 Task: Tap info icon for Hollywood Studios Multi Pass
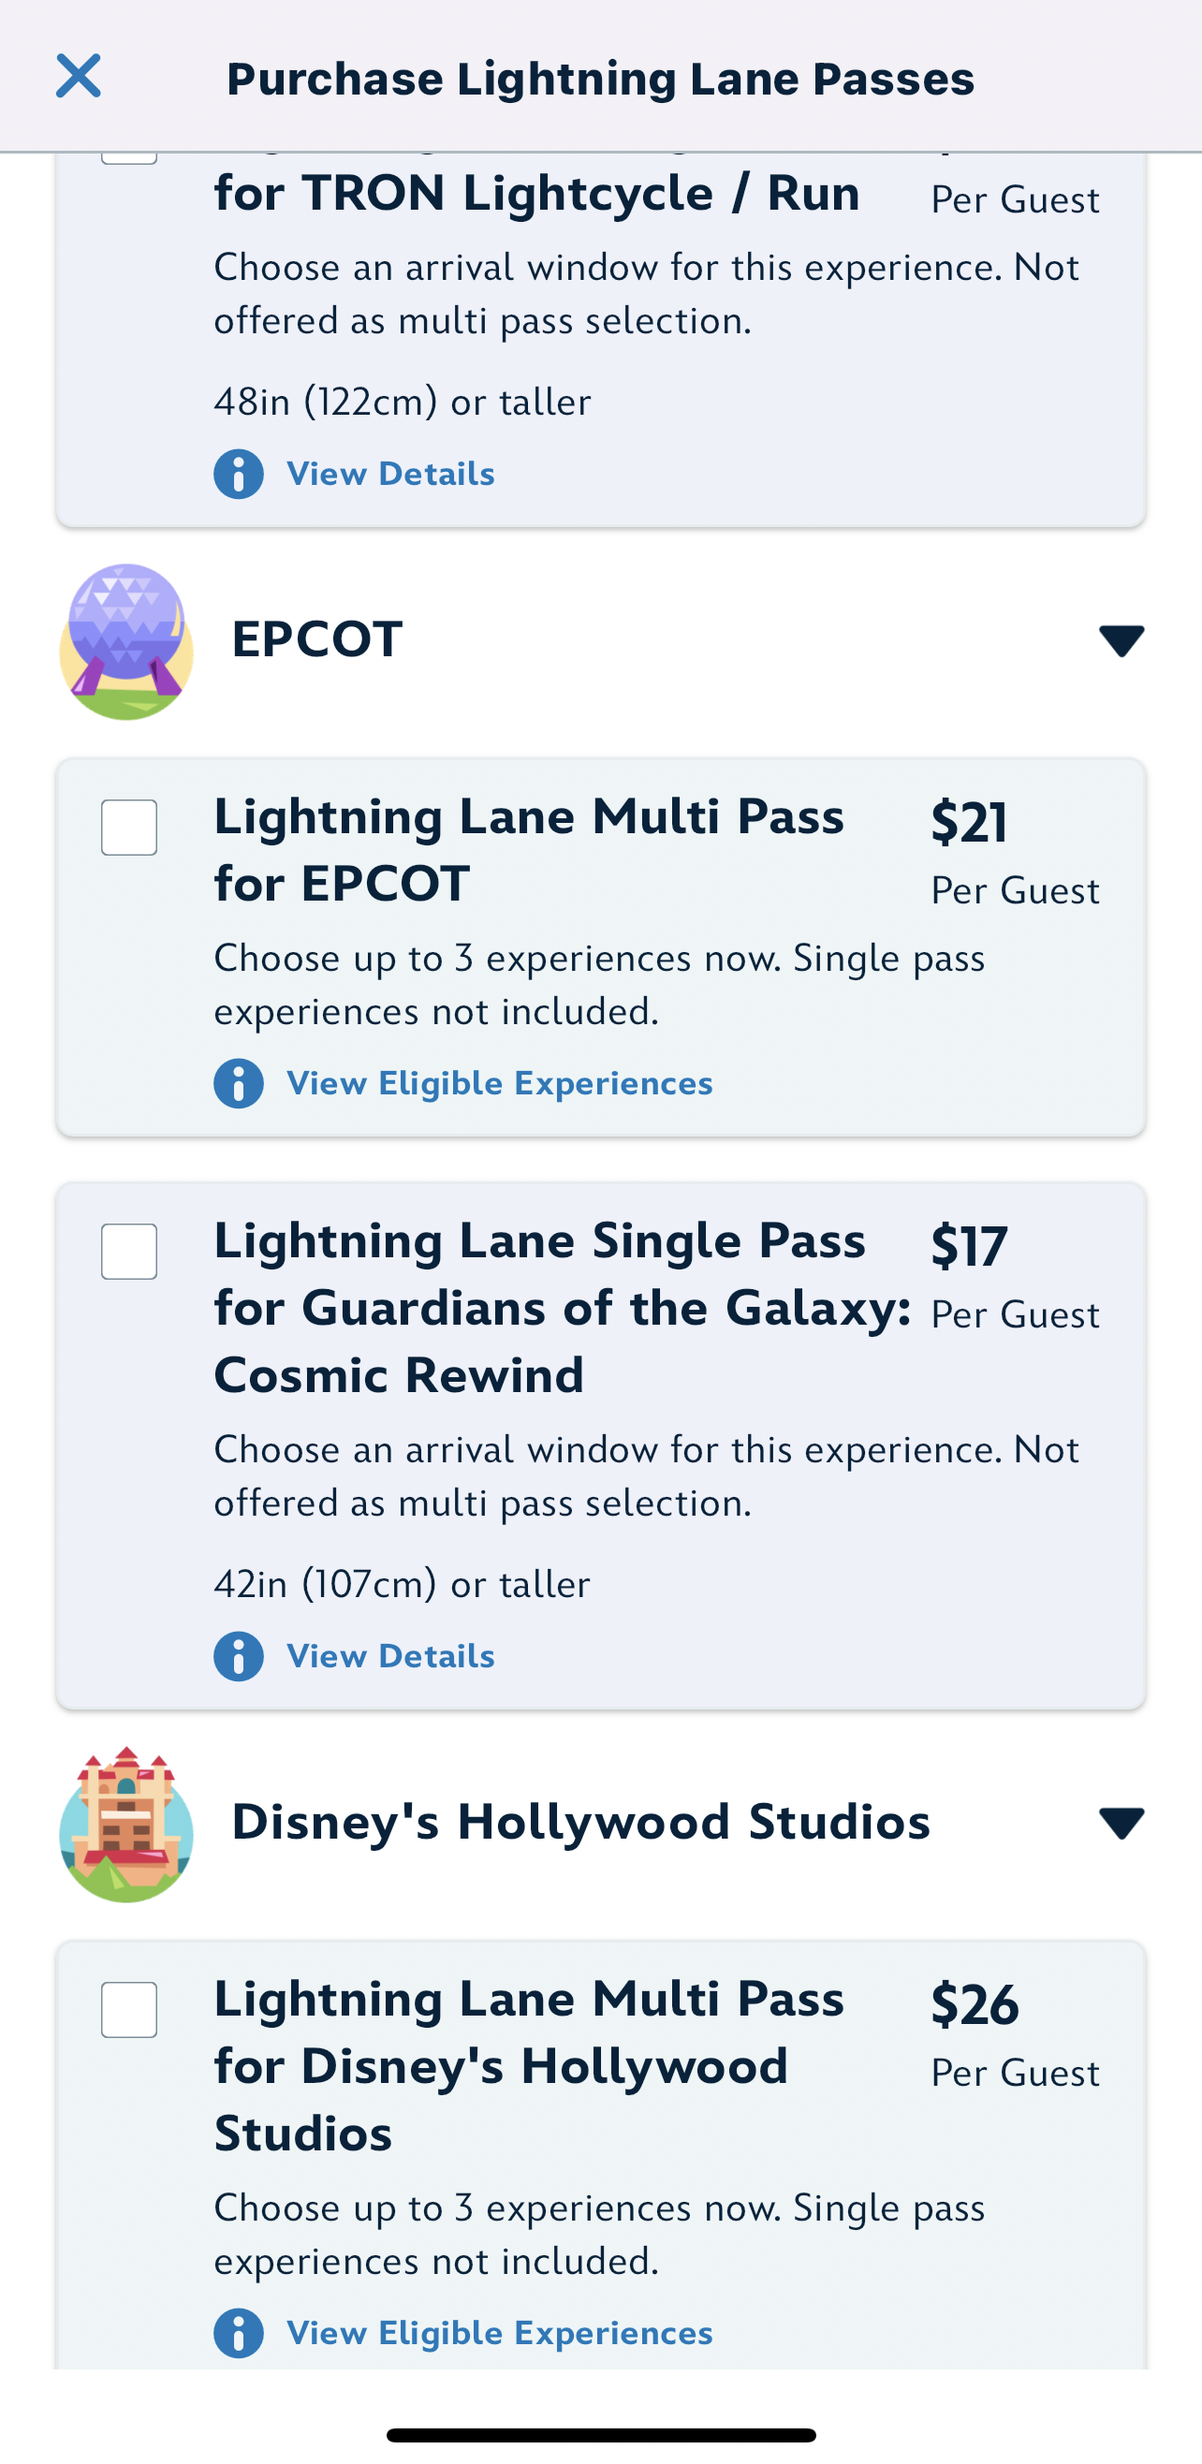pos(238,2333)
